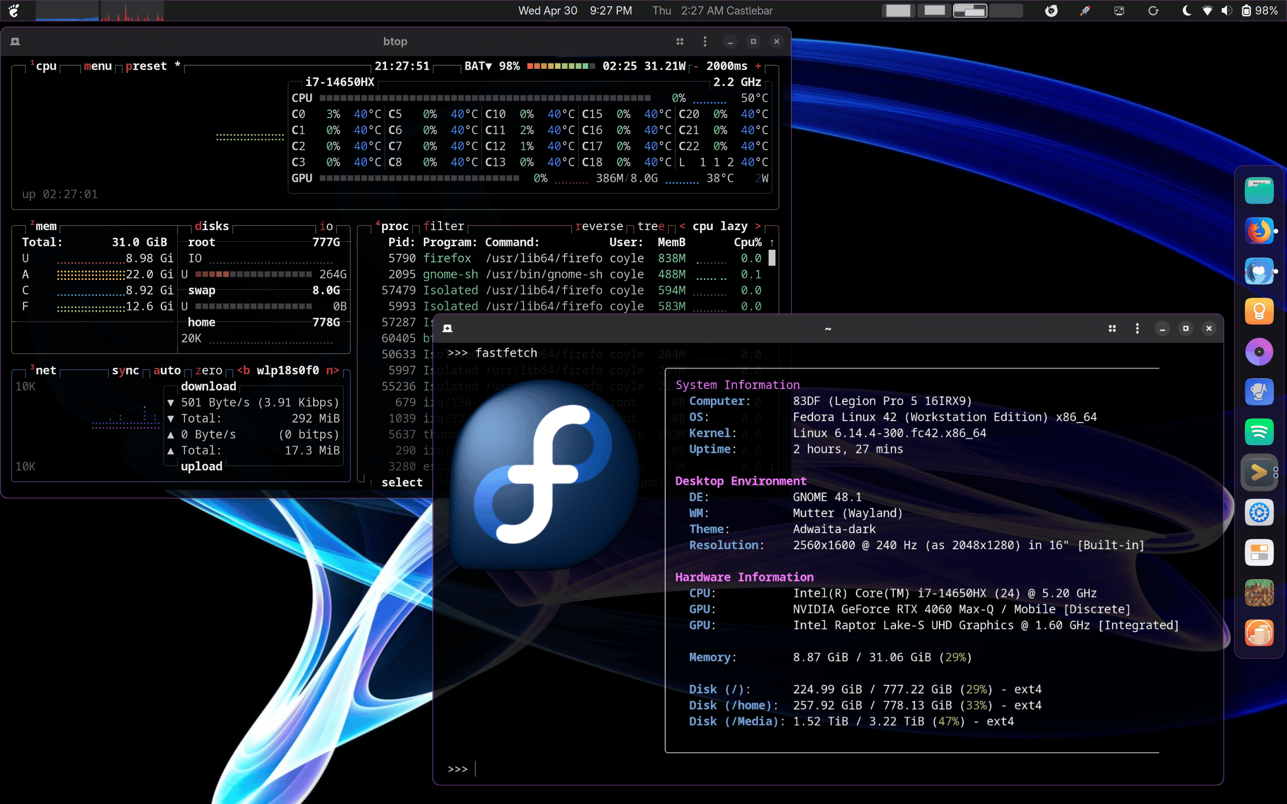Launch Spotify from the dock
This screenshot has height=804, width=1287.
click(1259, 432)
